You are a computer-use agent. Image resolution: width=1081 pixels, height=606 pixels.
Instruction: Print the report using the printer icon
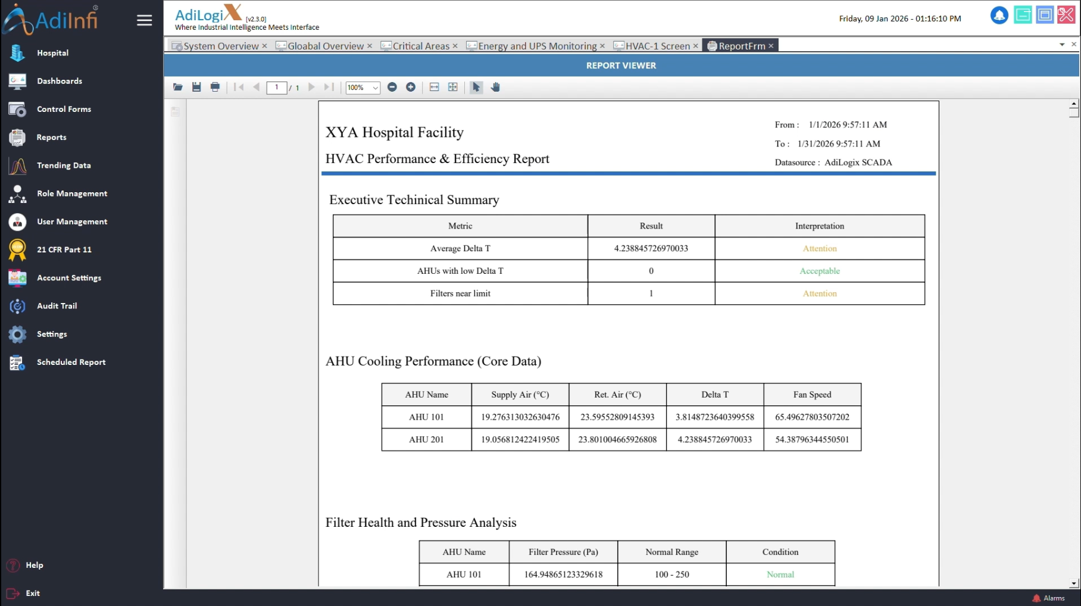click(215, 88)
